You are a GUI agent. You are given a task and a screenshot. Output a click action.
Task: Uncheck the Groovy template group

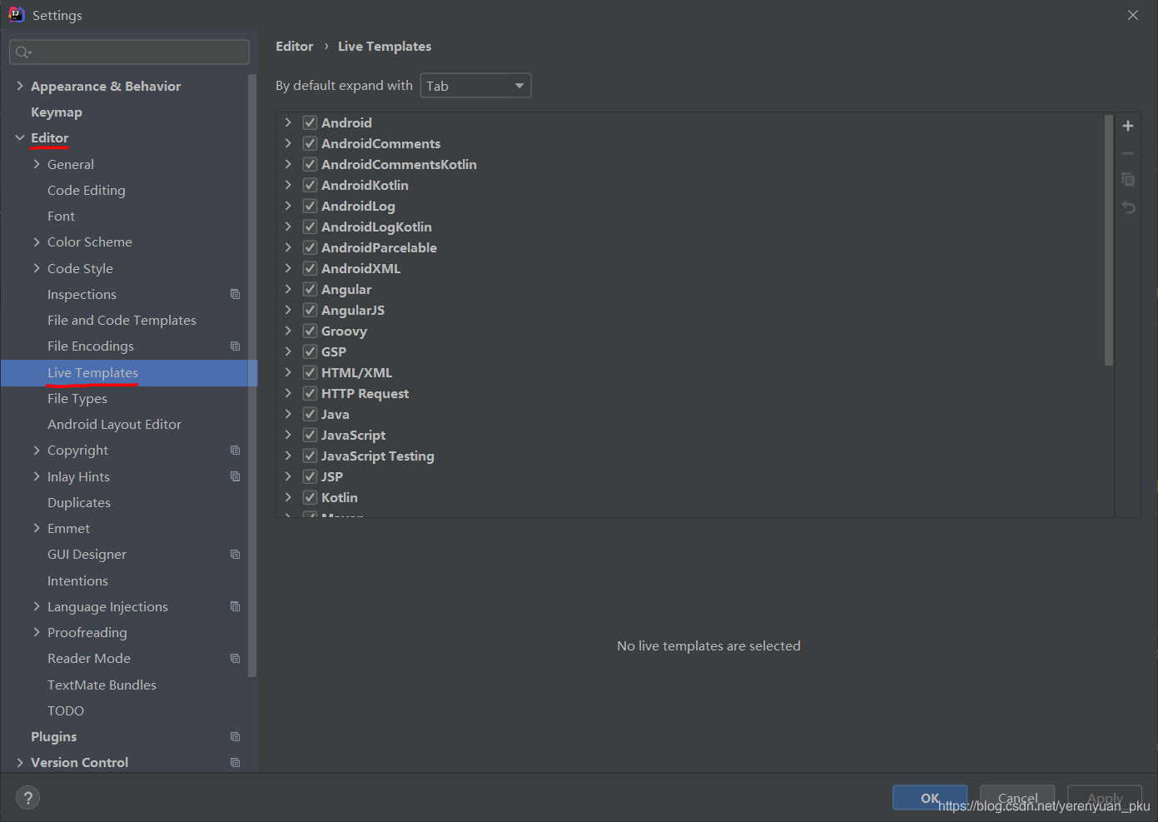(x=310, y=331)
